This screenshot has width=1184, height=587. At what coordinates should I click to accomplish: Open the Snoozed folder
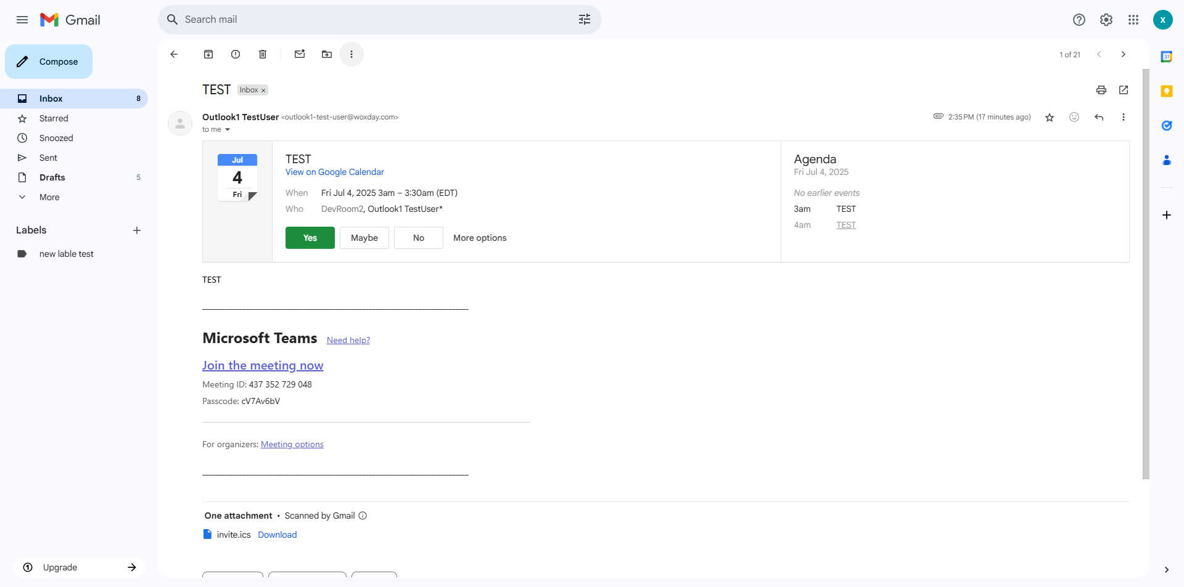tap(74, 138)
